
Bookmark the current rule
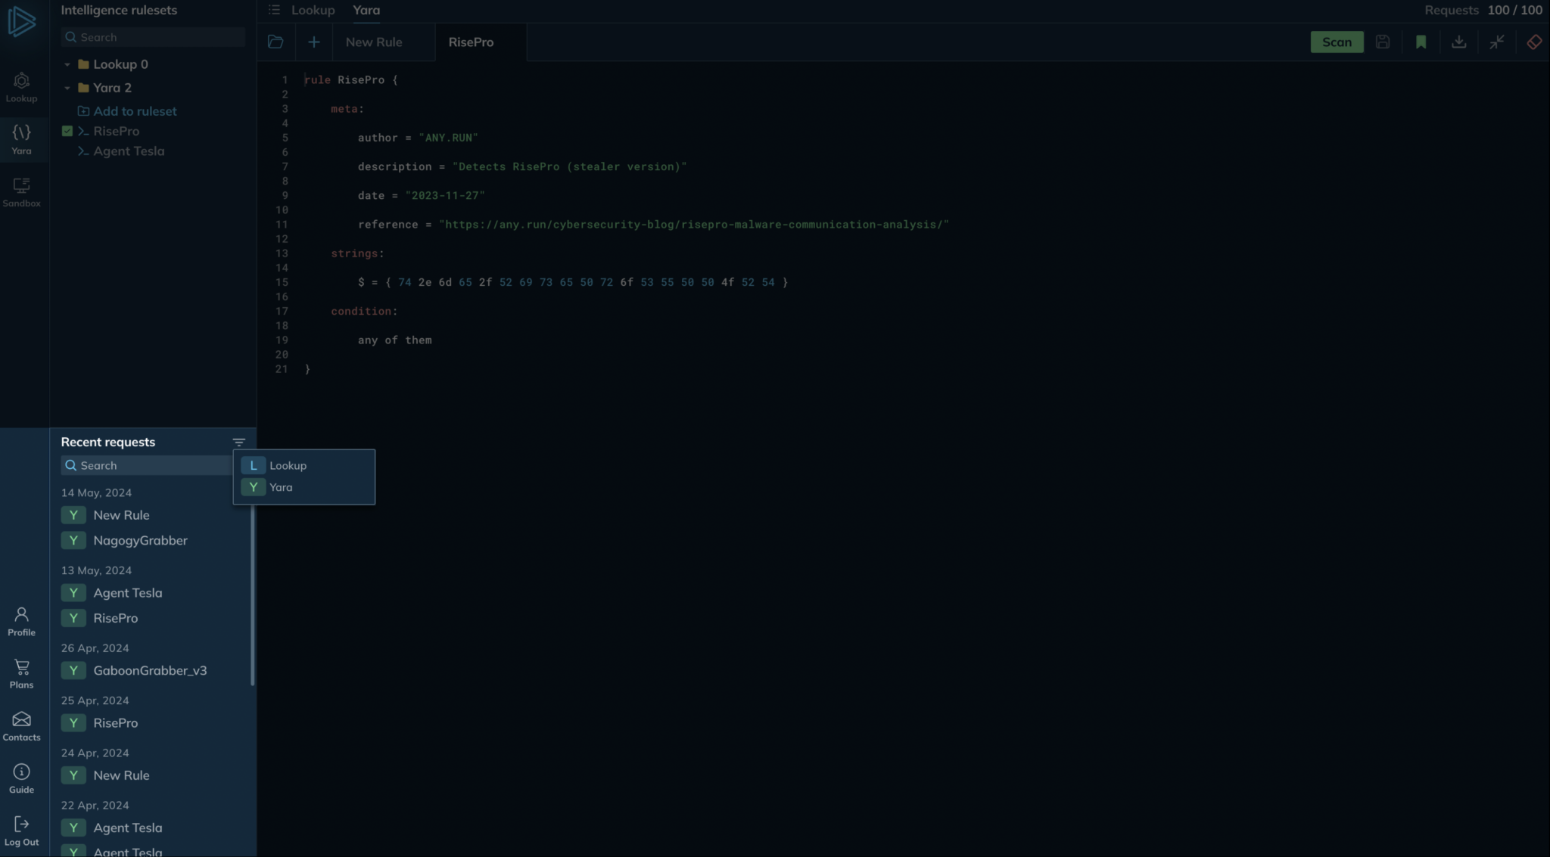pyautogui.click(x=1421, y=42)
